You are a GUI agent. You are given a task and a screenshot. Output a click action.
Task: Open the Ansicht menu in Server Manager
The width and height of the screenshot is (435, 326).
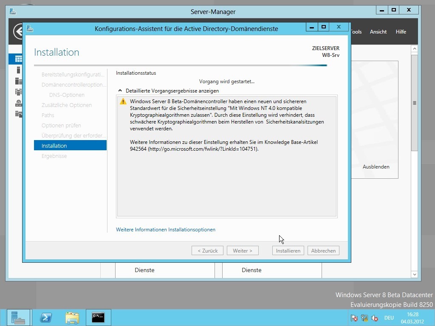(378, 32)
